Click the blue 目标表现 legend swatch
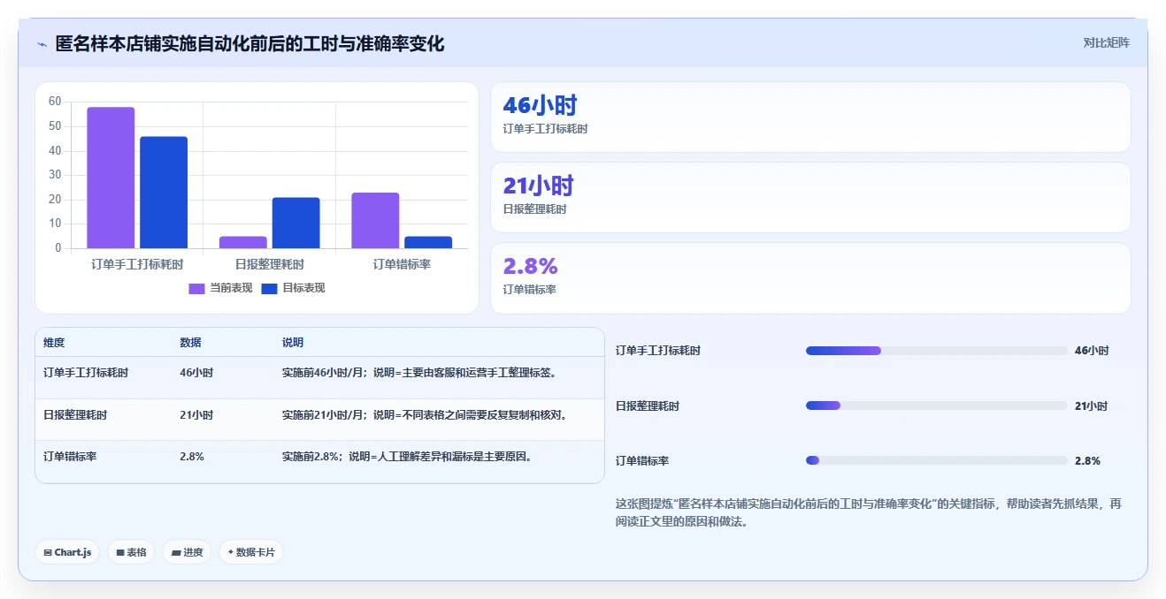1166x599 pixels. coord(269,288)
